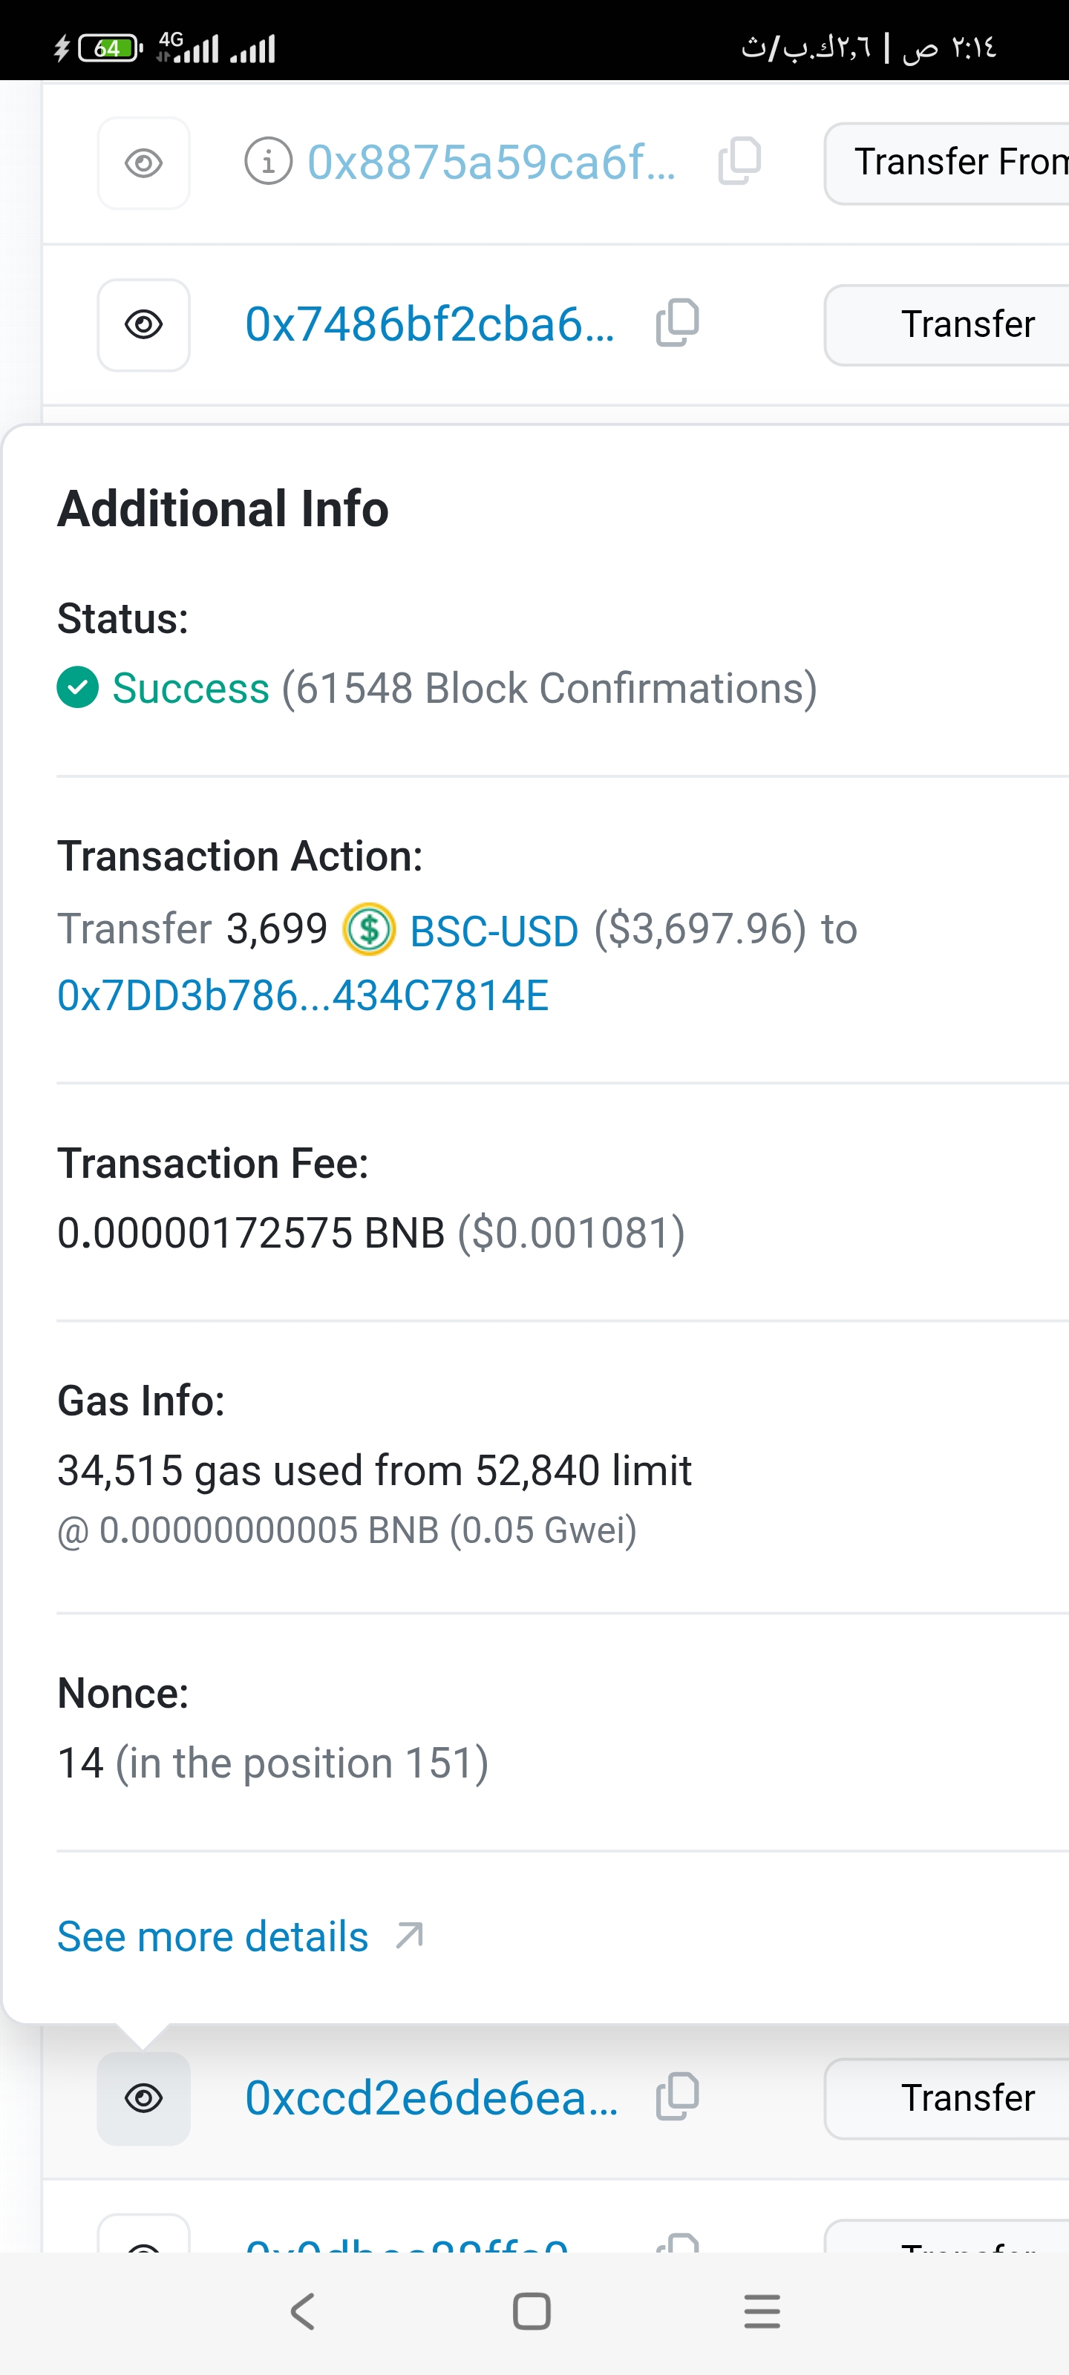The width and height of the screenshot is (1069, 2375).
Task: Toggle eye preview for 0x7486bf2cba6 row
Action: 144,324
